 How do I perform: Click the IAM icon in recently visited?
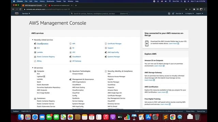[x=71, y=44]
